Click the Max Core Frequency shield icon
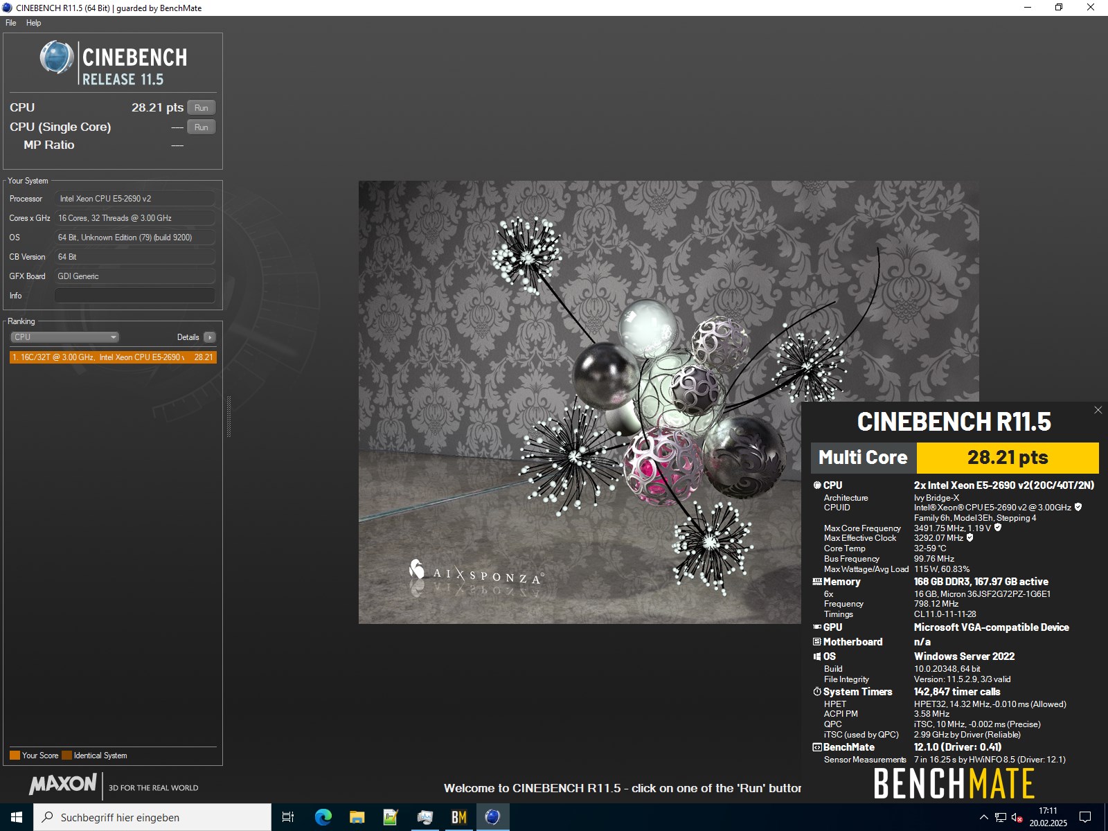The width and height of the screenshot is (1108, 831). click(x=998, y=528)
